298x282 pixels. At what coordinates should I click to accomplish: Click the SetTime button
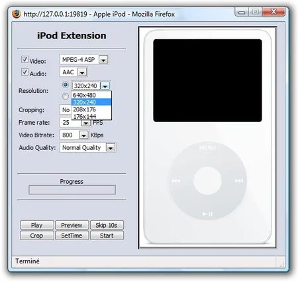click(72, 236)
